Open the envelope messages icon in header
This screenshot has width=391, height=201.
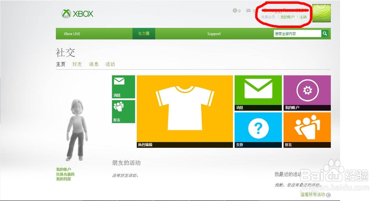click(x=248, y=11)
